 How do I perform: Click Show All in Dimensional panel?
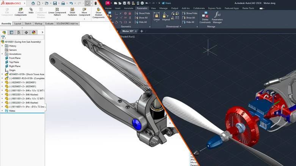(x=188, y=18)
